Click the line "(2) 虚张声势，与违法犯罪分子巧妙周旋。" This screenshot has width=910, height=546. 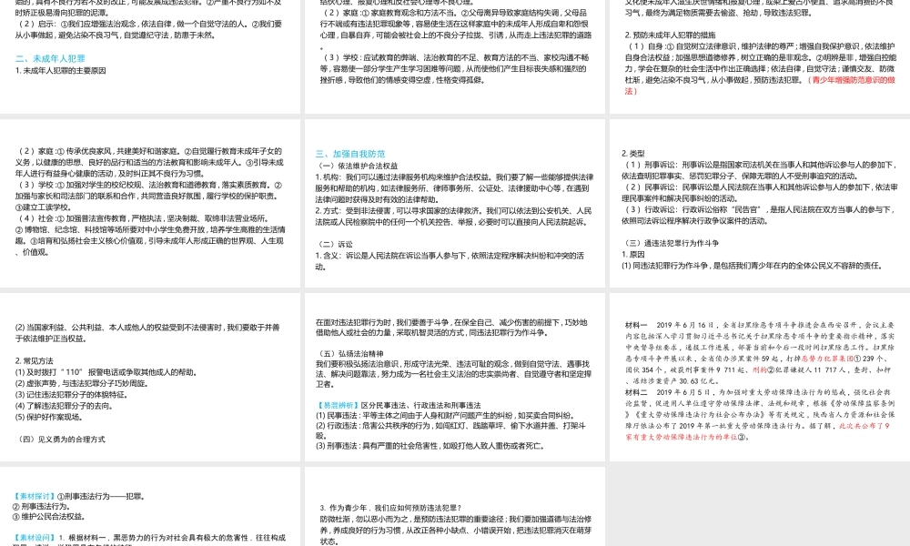coord(82,383)
